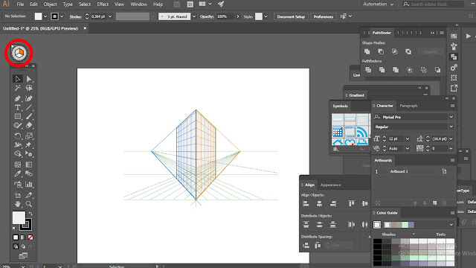Select the Selection tool arrow

[x=18, y=79]
